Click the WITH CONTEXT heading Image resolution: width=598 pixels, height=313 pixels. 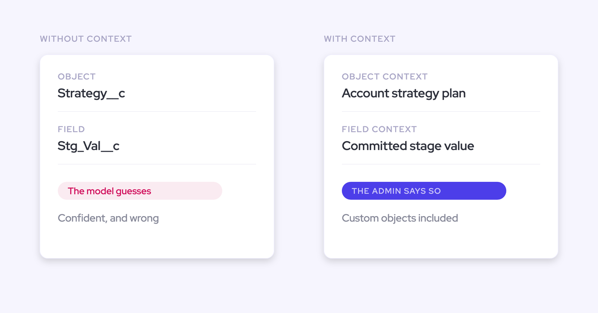tap(360, 39)
